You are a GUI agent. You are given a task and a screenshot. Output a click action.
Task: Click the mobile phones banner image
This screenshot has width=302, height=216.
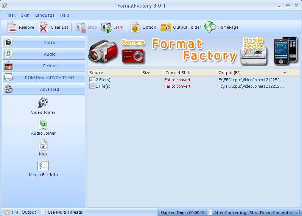click(285, 51)
